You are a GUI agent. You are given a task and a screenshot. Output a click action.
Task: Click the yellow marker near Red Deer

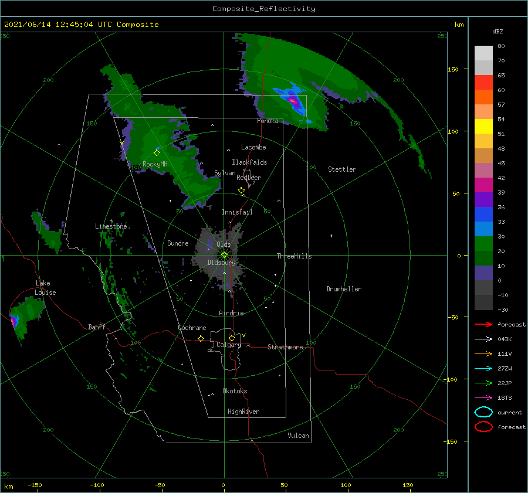241,190
